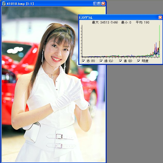Uncheck the 赤 (R) red channel checkbox
The width and height of the screenshot is (163, 163).
coord(83,61)
